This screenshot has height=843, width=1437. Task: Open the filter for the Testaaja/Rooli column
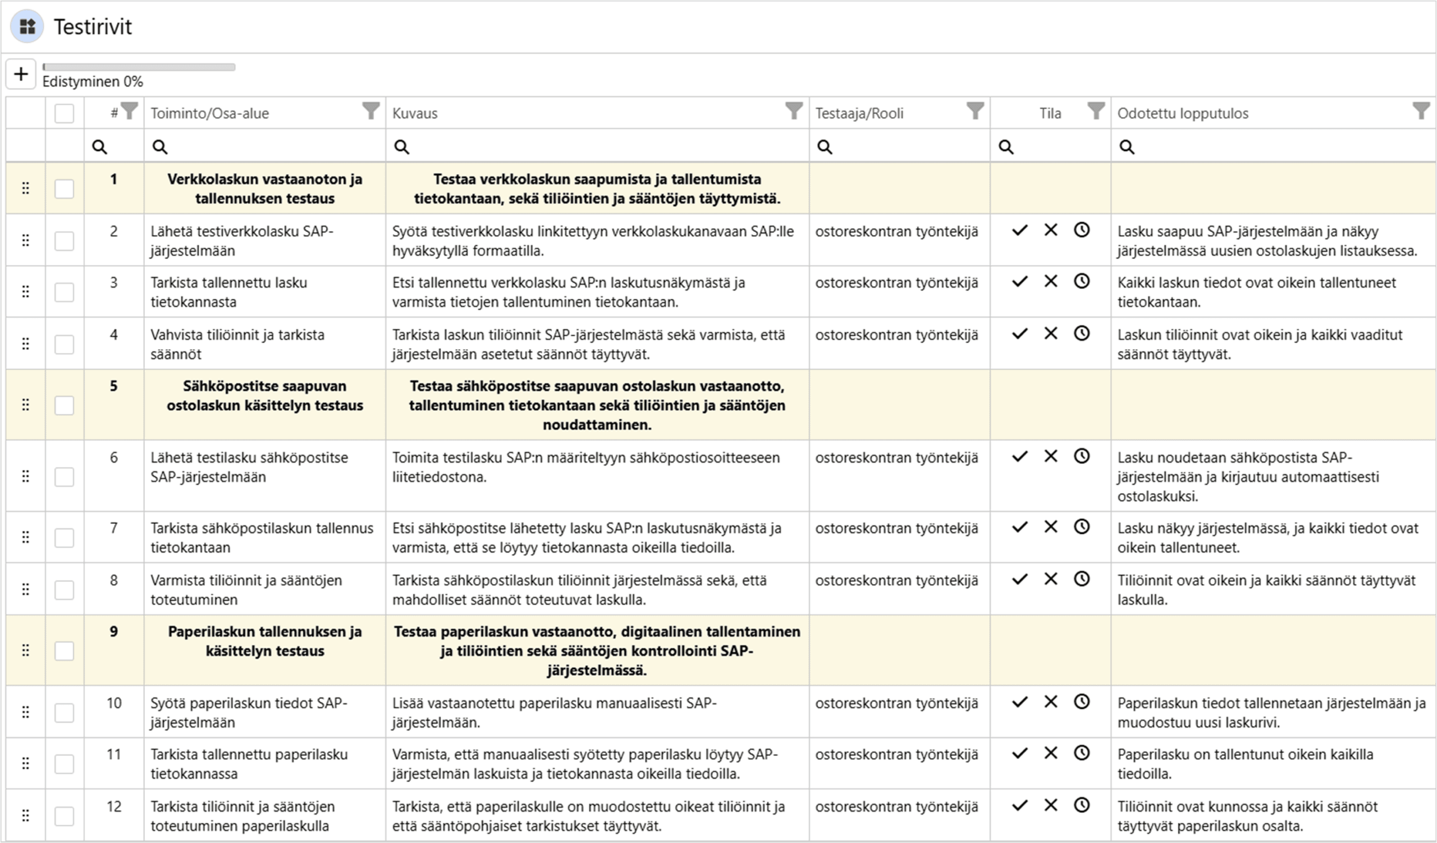click(x=975, y=111)
